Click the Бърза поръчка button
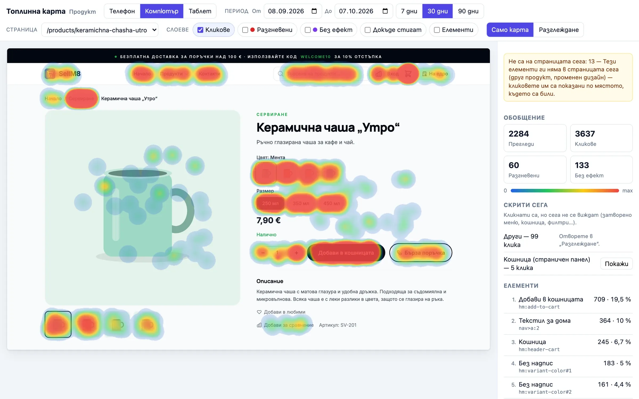639x399 pixels. pos(421,253)
